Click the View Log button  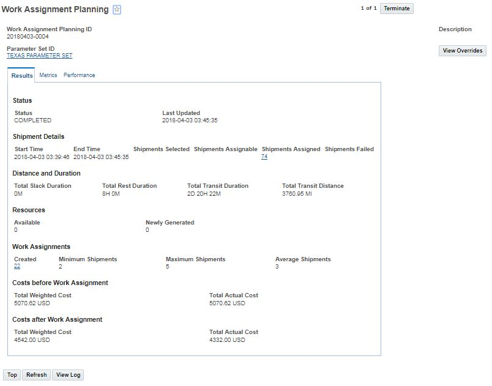pyautogui.click(x=68, y=375)
